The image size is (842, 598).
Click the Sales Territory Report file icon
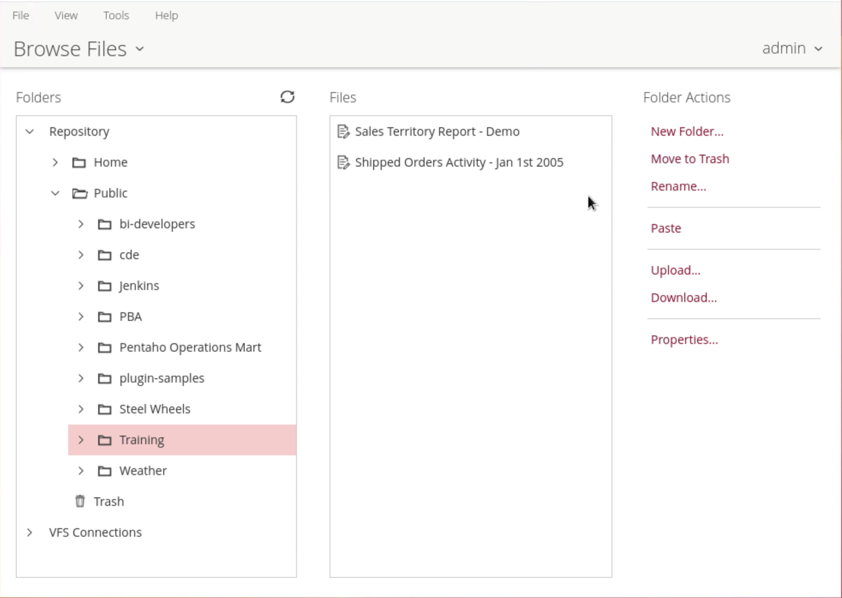(343, 132)
